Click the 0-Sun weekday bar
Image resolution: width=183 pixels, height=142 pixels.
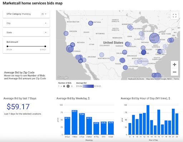[x=67, y=126]
